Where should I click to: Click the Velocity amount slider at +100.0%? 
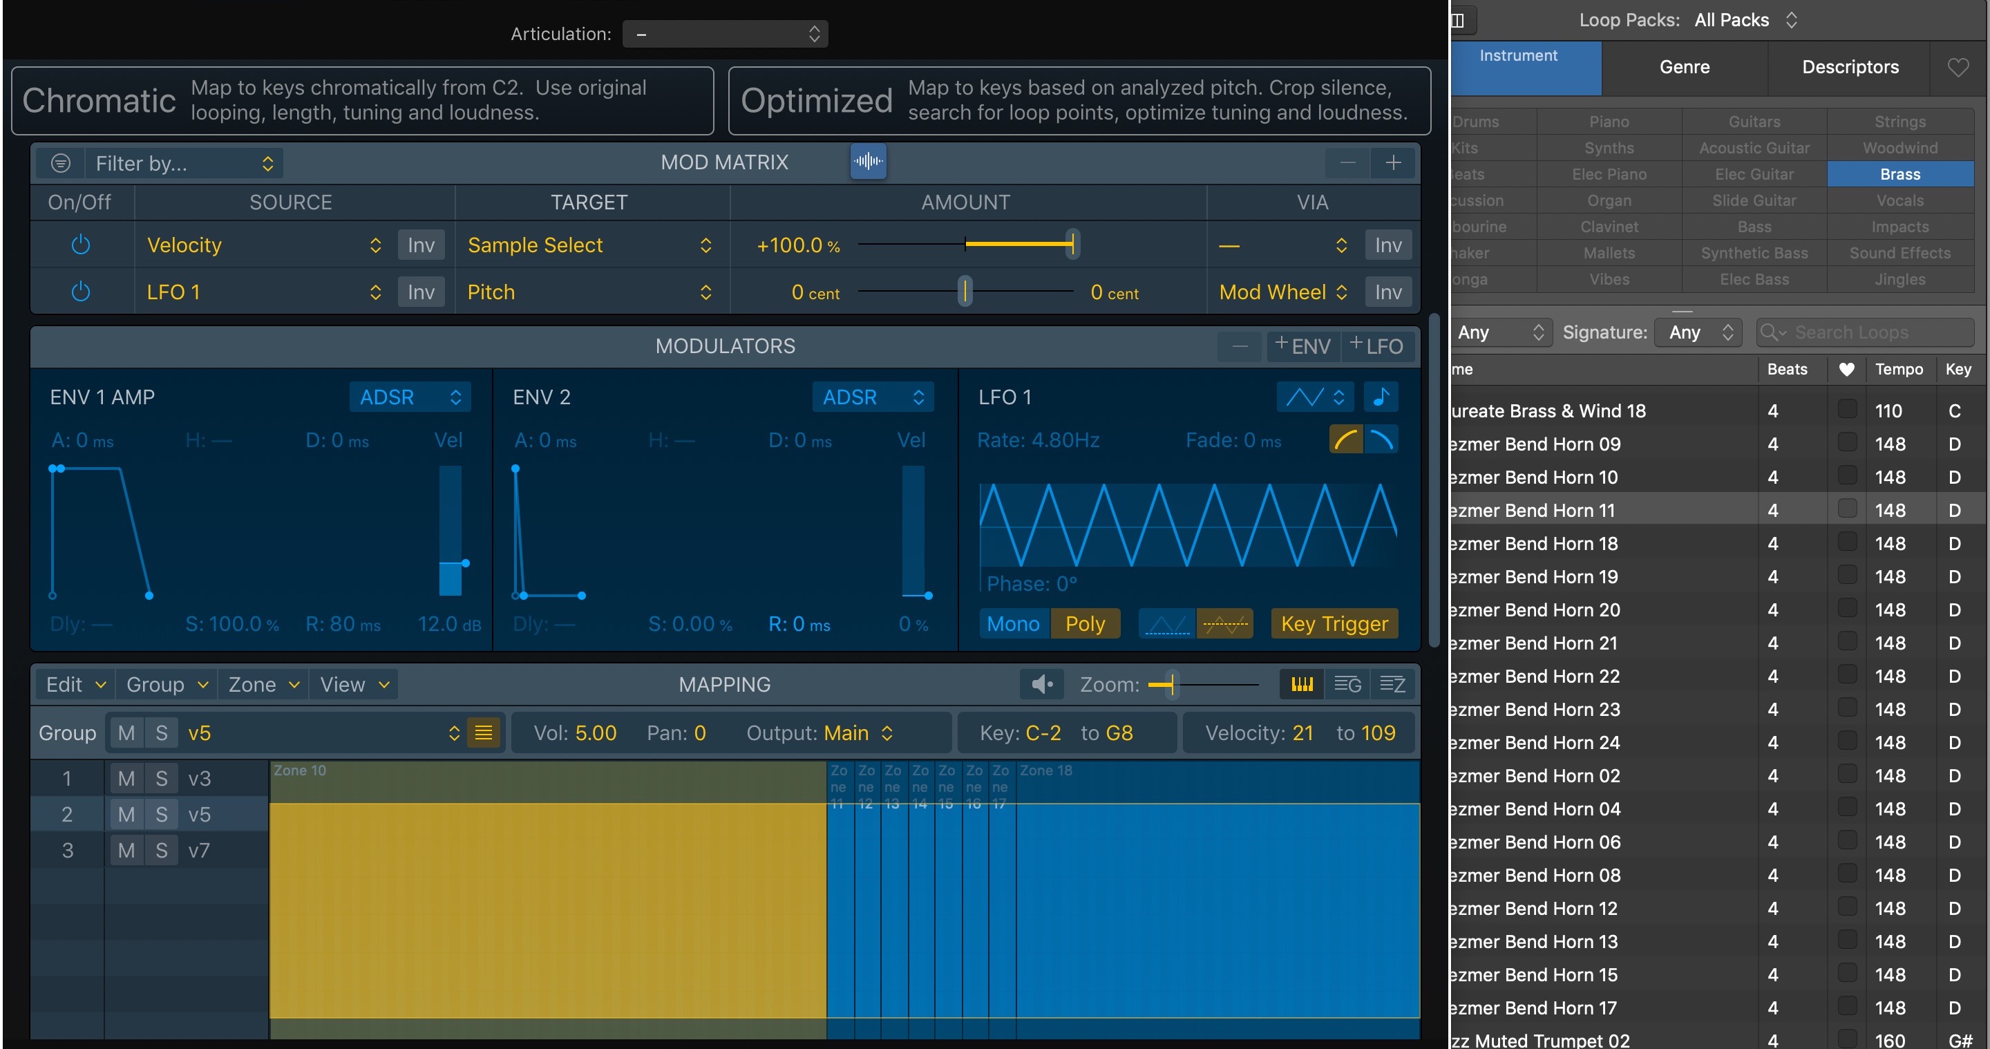pyautogui.click(x=1072, y=244)
